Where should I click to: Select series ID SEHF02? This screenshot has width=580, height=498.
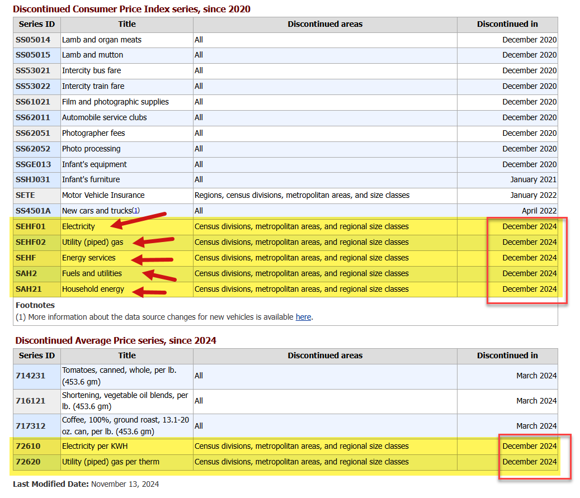click(31, 242)
